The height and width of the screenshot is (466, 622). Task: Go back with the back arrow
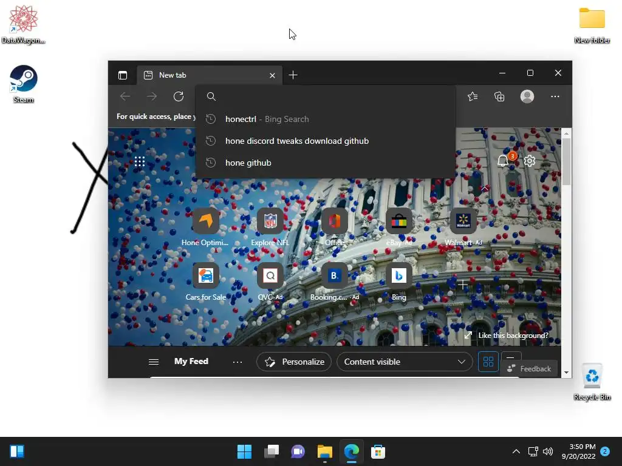tap(125, 96)
